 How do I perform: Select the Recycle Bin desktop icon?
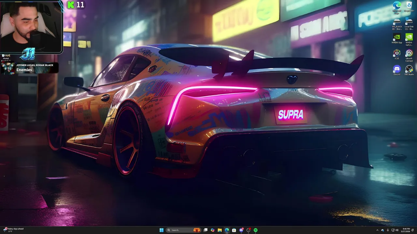click(x=409, y=7)
